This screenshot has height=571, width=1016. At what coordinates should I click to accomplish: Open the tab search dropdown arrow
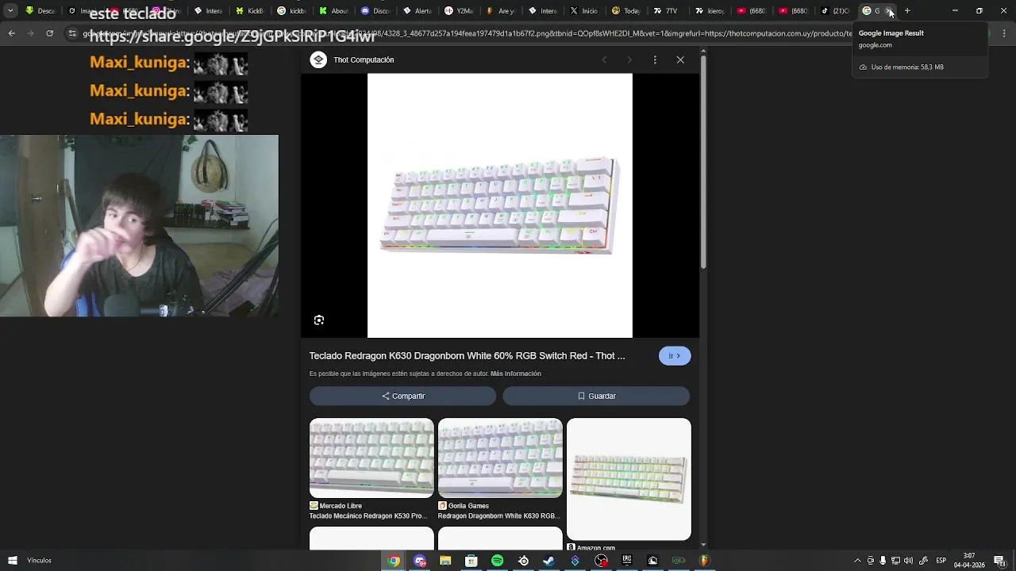(10, 11)
